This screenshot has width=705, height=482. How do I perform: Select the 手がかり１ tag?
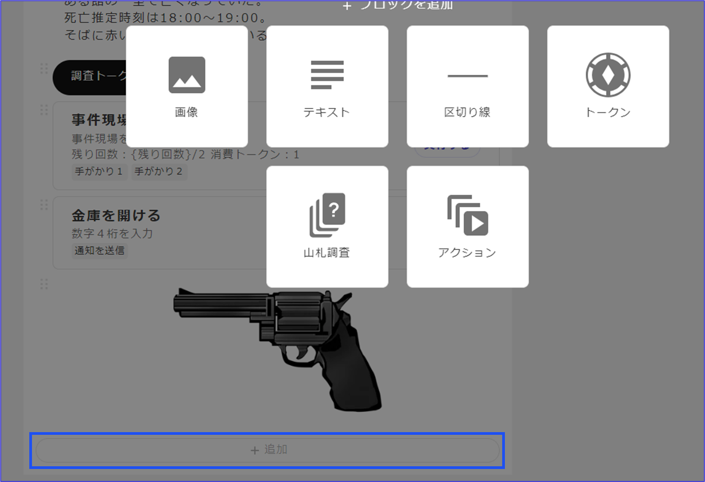tap(99, 172)
